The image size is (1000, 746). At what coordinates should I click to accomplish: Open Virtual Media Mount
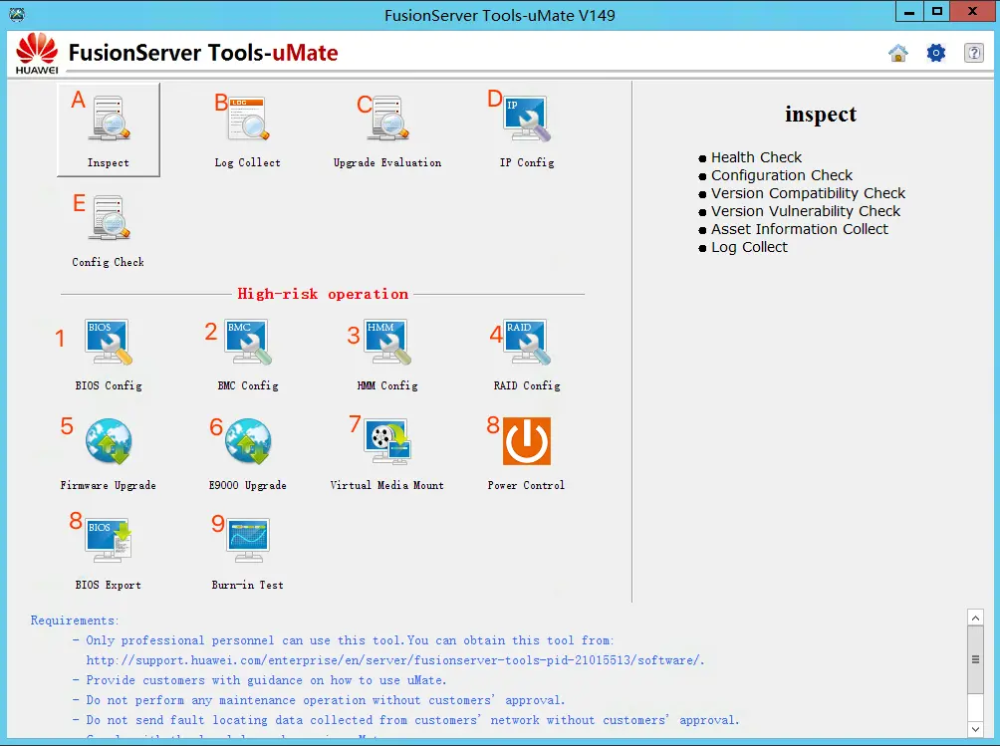coord(387,453)
